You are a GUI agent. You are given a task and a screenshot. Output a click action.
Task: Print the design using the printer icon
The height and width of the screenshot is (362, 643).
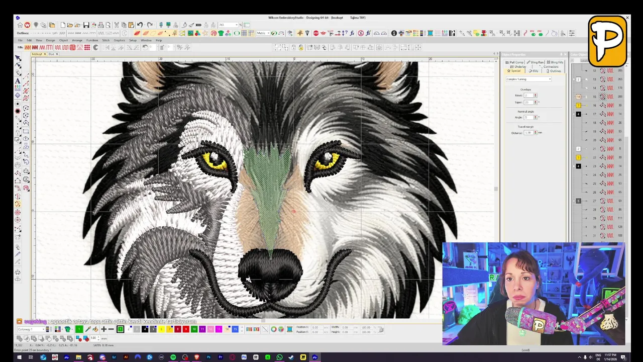(101, 25)
